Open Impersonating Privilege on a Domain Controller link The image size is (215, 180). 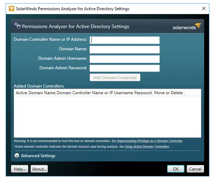150,141
